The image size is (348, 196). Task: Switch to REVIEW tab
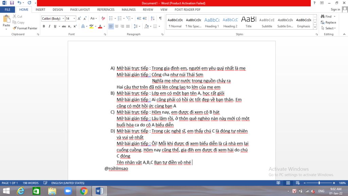click(148, 10)
